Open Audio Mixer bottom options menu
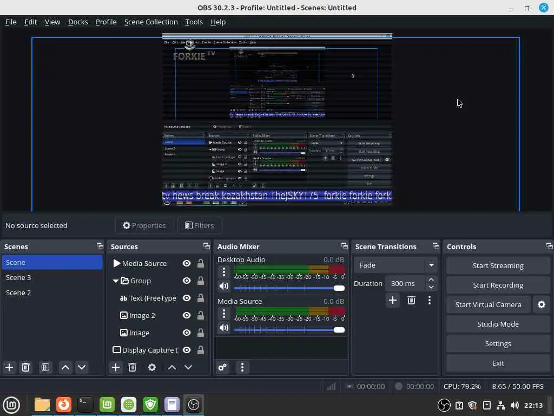 [242, 367]
